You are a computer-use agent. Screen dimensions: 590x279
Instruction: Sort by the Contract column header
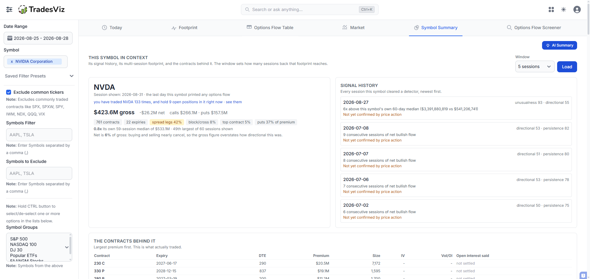[102, 256]
